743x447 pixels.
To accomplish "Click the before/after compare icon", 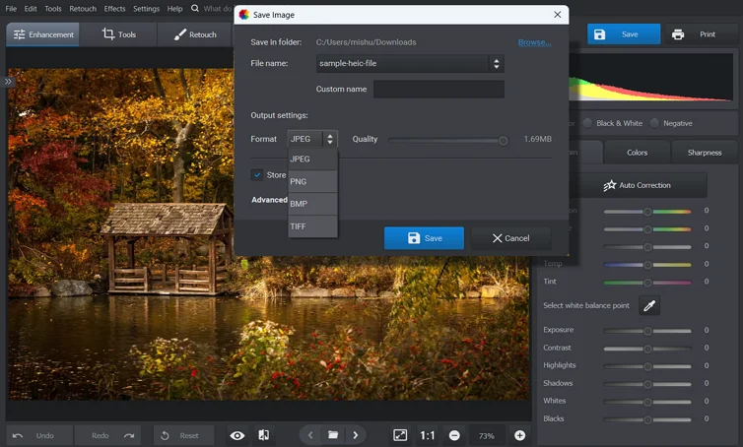I will point(264,435).
